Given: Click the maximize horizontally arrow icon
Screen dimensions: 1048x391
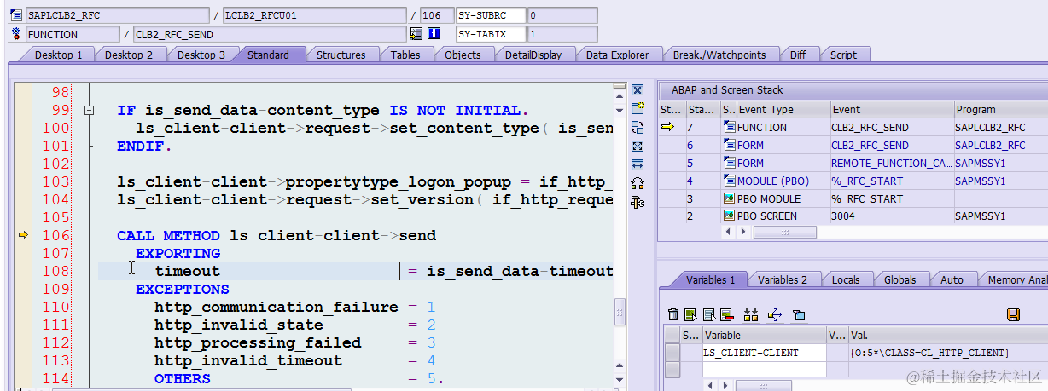Looking at the screenshot, I should [x=637, y=164].
